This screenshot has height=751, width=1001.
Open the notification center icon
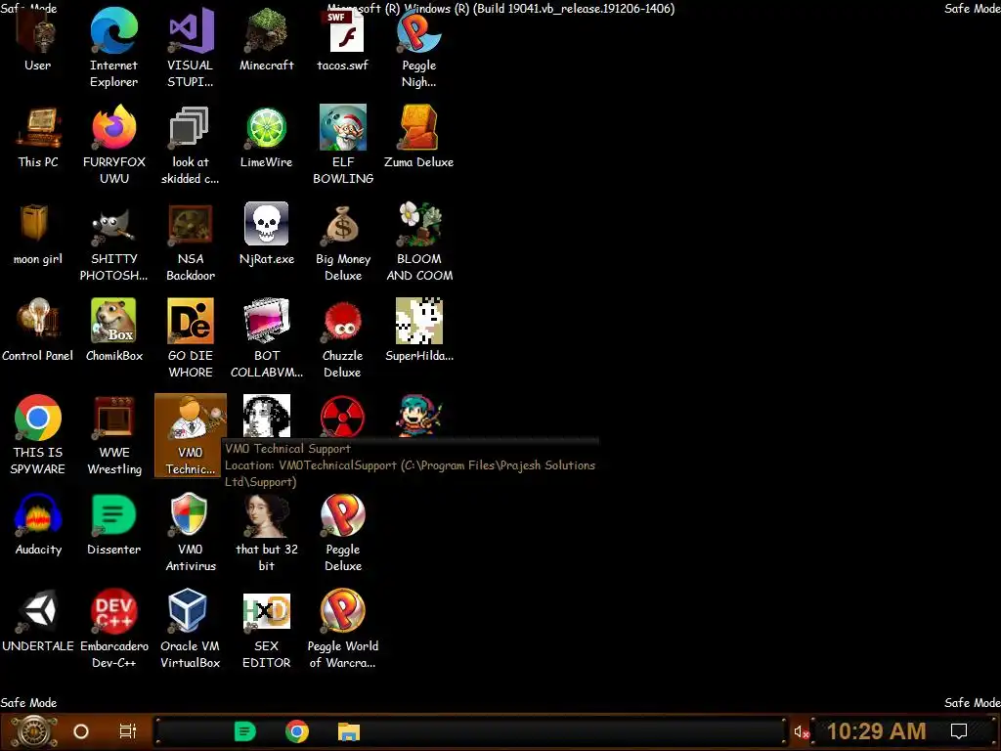point(959,731)
